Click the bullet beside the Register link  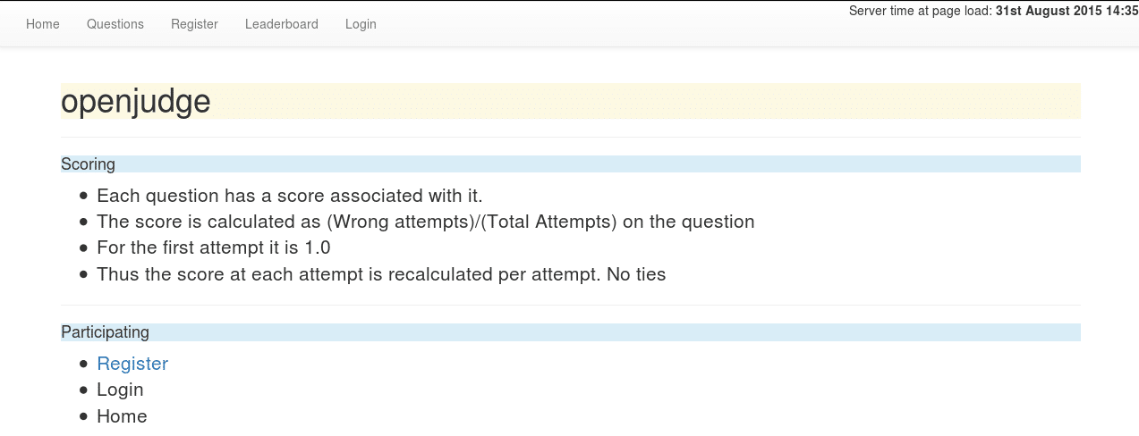pos(84,364)
